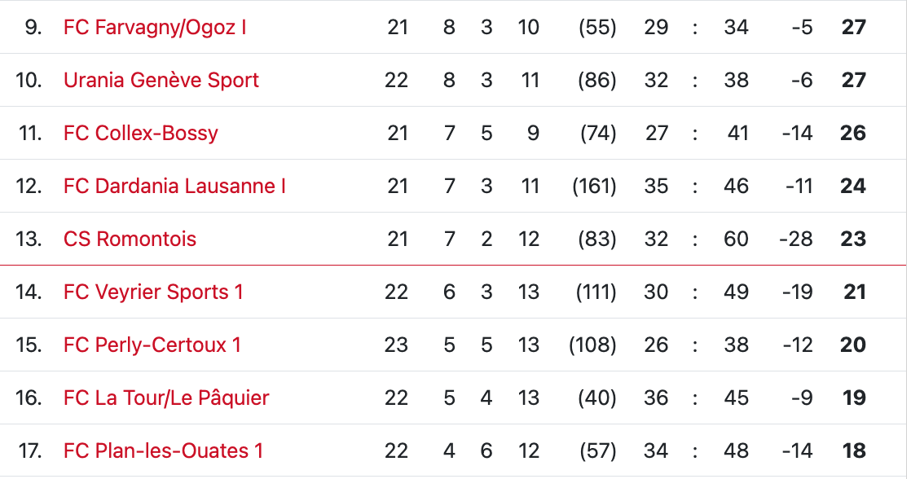
Task: Click the (40) value in La Tour/Le Pâquier row
Action: point(597,398)
